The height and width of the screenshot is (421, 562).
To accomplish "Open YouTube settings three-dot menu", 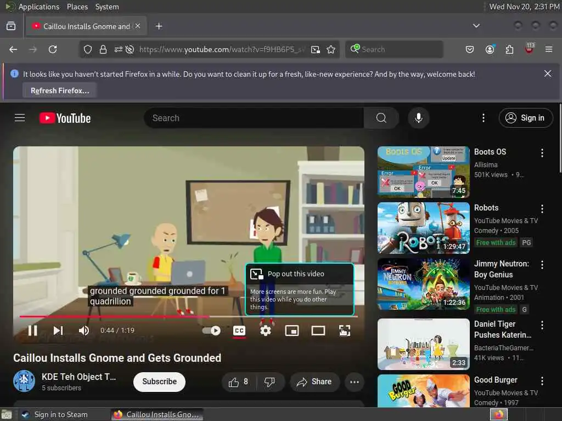I will coord(484,118).
